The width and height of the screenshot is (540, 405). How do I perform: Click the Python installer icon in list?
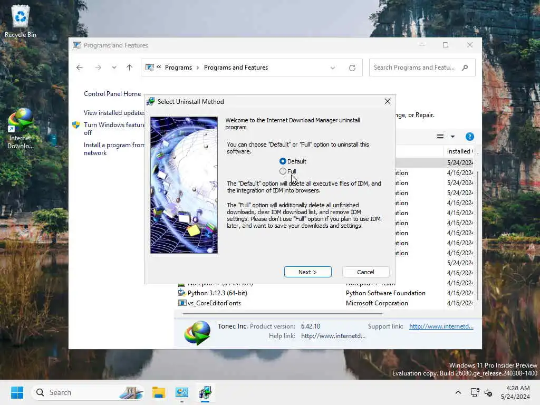click(182, 293)
